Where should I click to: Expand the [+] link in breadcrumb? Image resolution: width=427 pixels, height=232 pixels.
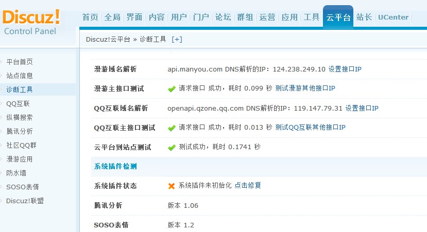point(177,40)
